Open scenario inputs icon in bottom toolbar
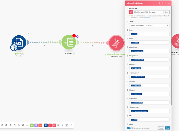The width and height of the screenshot is (179, 131). [x=6, y=125]
